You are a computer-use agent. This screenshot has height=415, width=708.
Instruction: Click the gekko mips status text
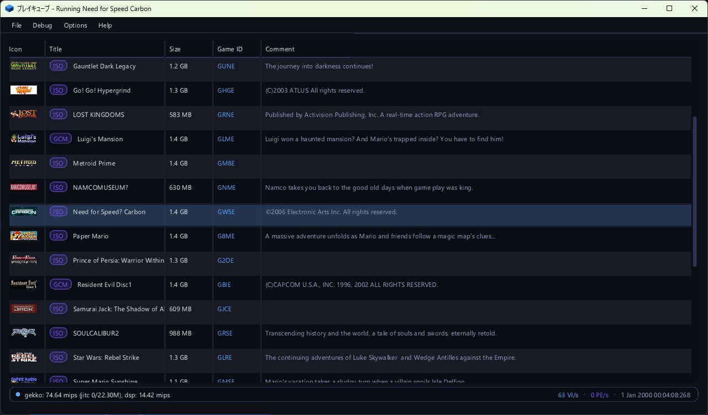[x=97, y=395]
